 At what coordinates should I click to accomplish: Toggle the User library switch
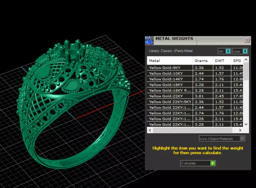tap(240, 51)
